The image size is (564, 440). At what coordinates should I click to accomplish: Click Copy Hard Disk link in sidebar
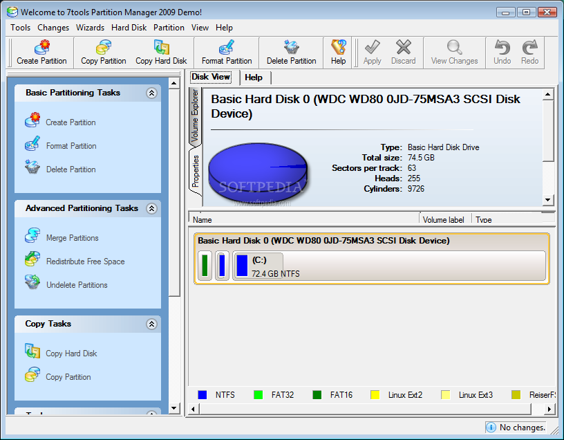(71, 354)
